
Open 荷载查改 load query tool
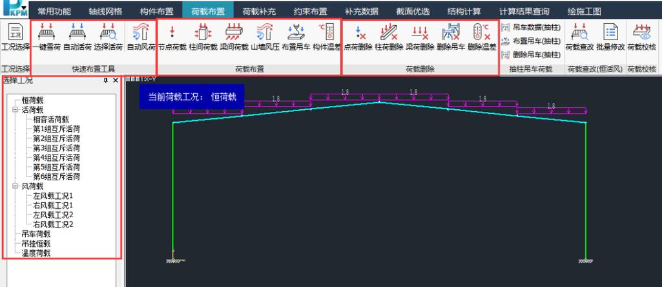[579, 37]
